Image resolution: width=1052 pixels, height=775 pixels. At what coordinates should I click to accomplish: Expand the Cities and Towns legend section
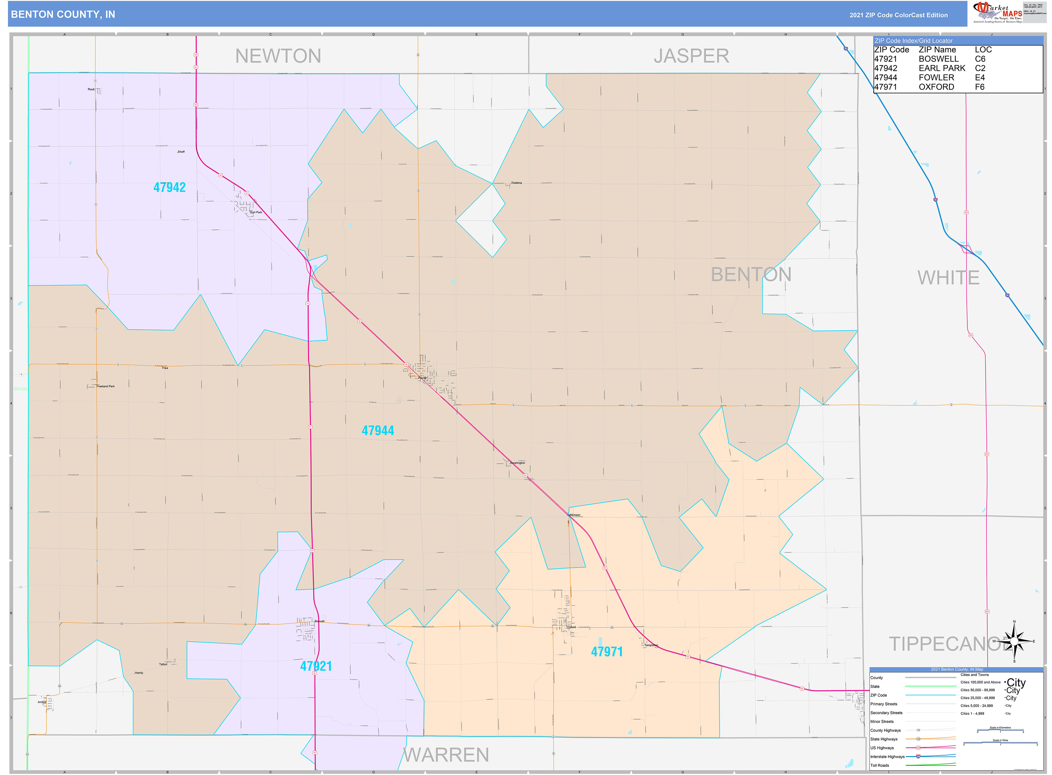click(x=974, y=675)
